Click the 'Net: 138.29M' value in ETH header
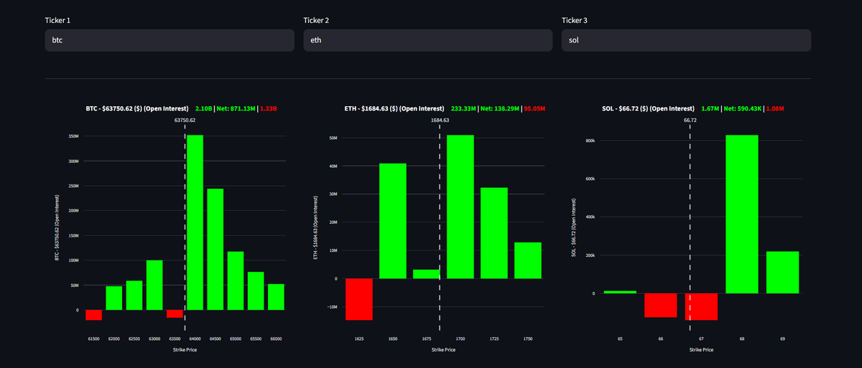This screenshot has width=862, height=368. tap(499, 108)
